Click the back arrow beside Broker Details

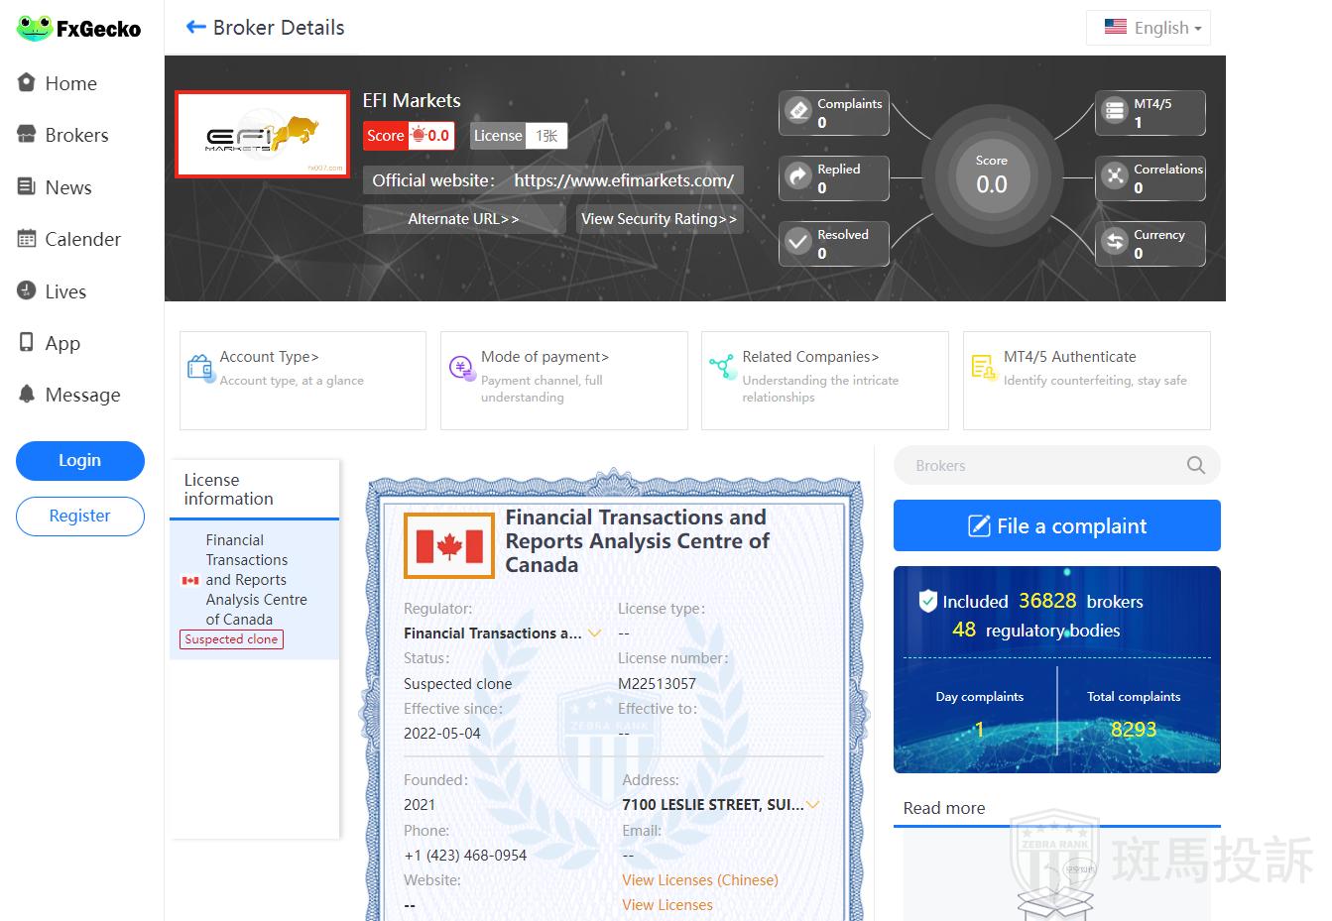click(195, 28)
